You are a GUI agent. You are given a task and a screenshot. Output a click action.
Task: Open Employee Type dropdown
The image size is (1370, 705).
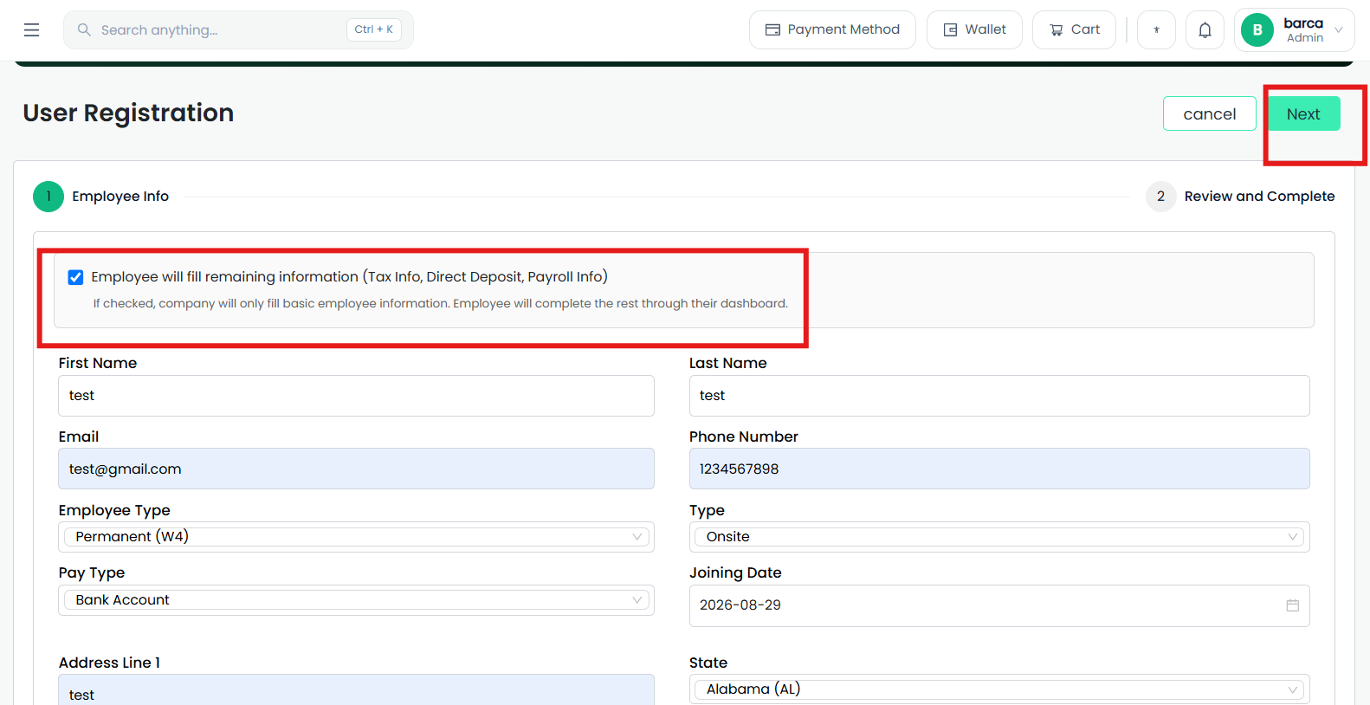356,537
